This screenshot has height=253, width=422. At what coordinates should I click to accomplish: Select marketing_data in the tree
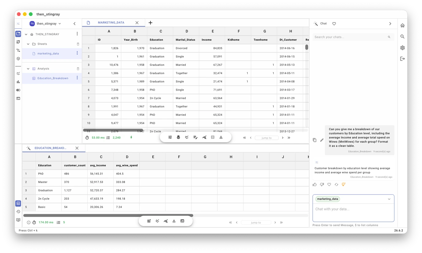[48, 54]
